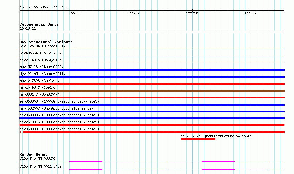Click the magenta NM_001142469 transcript line
The width and height of the screenshot is (294, 174).
[x=152, y=169]
